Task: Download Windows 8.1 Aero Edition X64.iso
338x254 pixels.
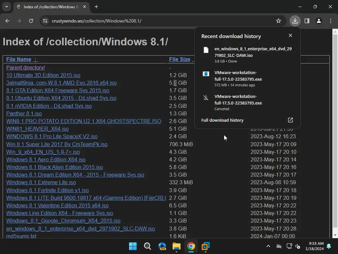Action: [x=46, y=160]
